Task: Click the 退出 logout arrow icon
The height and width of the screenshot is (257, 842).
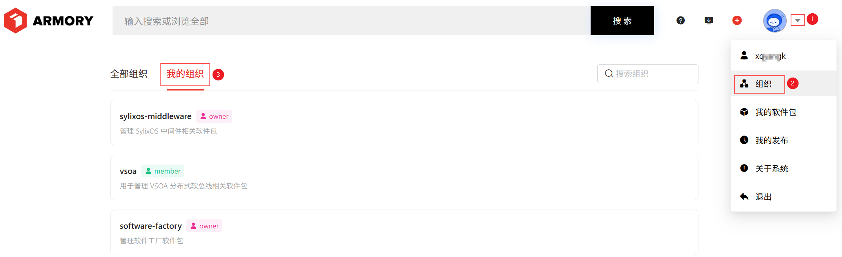Action: click(744, 196)
